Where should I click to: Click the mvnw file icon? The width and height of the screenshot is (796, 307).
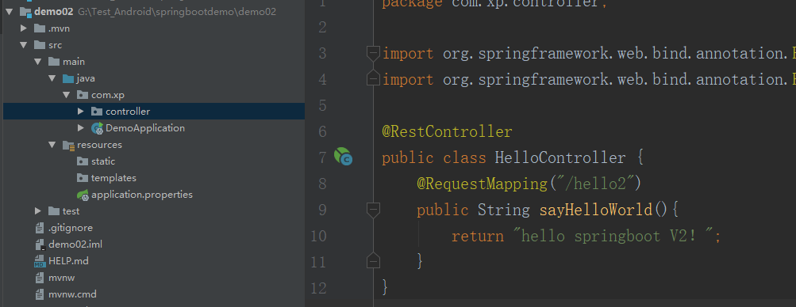pyautogui.click(x=40, y=278)
